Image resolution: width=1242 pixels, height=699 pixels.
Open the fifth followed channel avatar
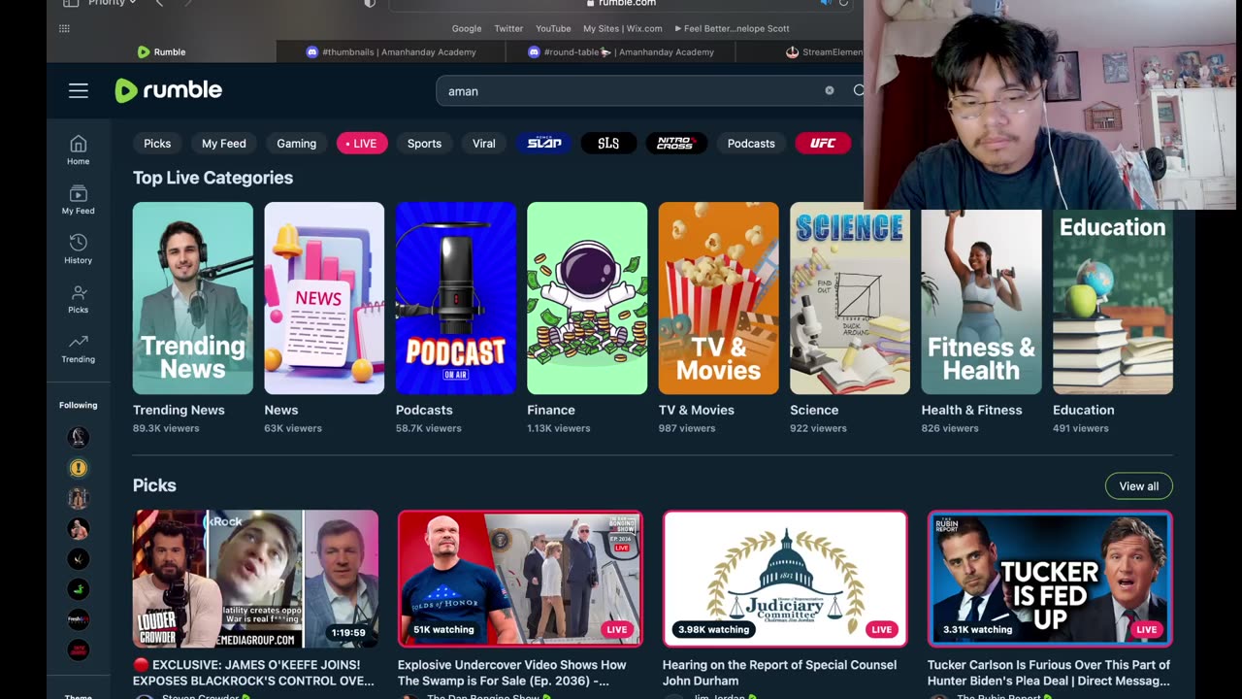[x=79, y=558]
